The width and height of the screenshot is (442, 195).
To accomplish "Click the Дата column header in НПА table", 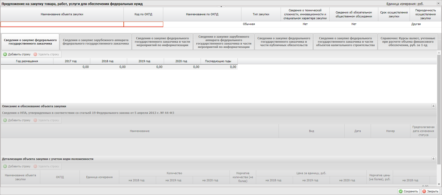I will point(357,131).
